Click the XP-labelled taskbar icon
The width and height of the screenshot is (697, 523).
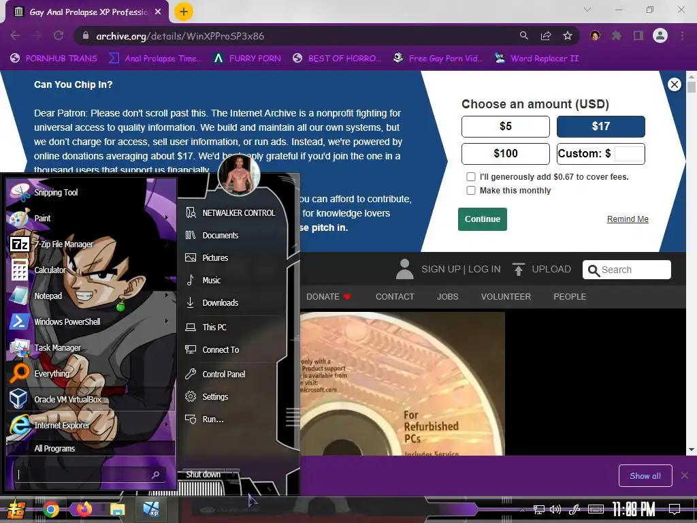click(151, 509)
